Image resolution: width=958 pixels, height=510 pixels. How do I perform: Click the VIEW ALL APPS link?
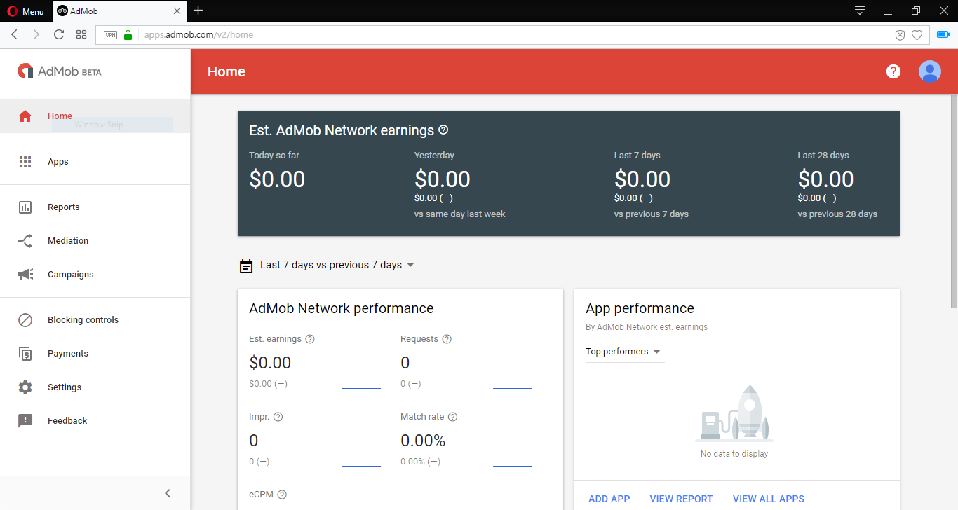(768, 499)
